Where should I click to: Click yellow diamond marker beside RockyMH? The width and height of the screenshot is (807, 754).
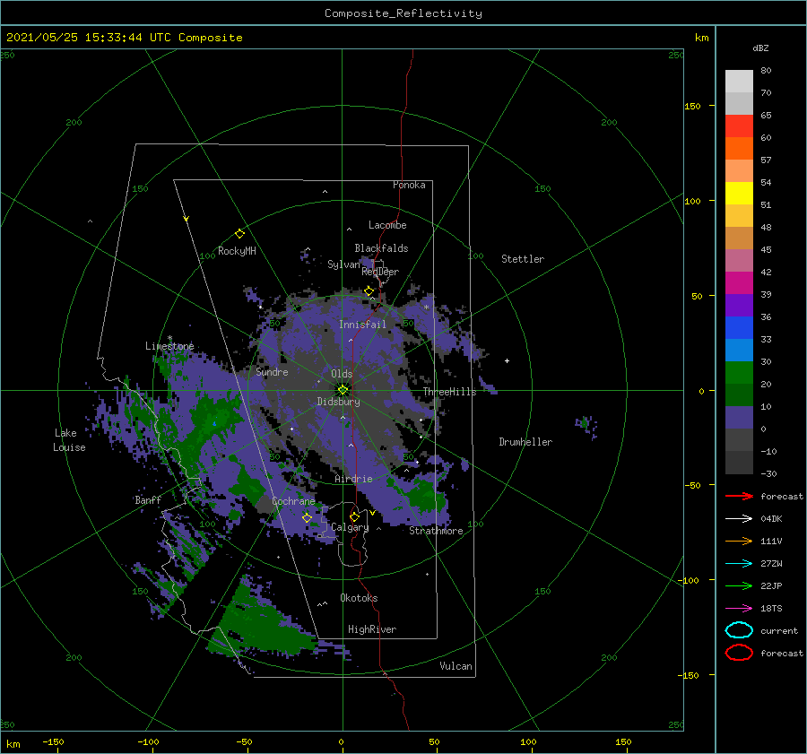point(239,234)
